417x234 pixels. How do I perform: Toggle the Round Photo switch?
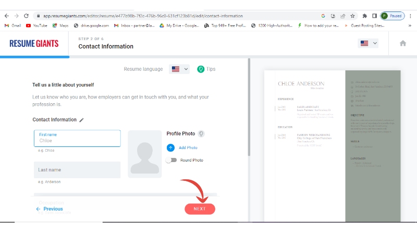click(171, 160)
